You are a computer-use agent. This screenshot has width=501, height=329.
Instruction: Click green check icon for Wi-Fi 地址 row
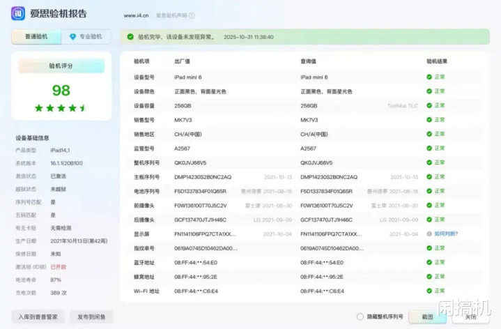click(429, 291)
